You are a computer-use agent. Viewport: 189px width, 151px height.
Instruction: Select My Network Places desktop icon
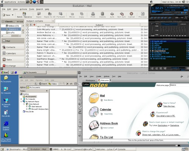click(x=6, y=100)
